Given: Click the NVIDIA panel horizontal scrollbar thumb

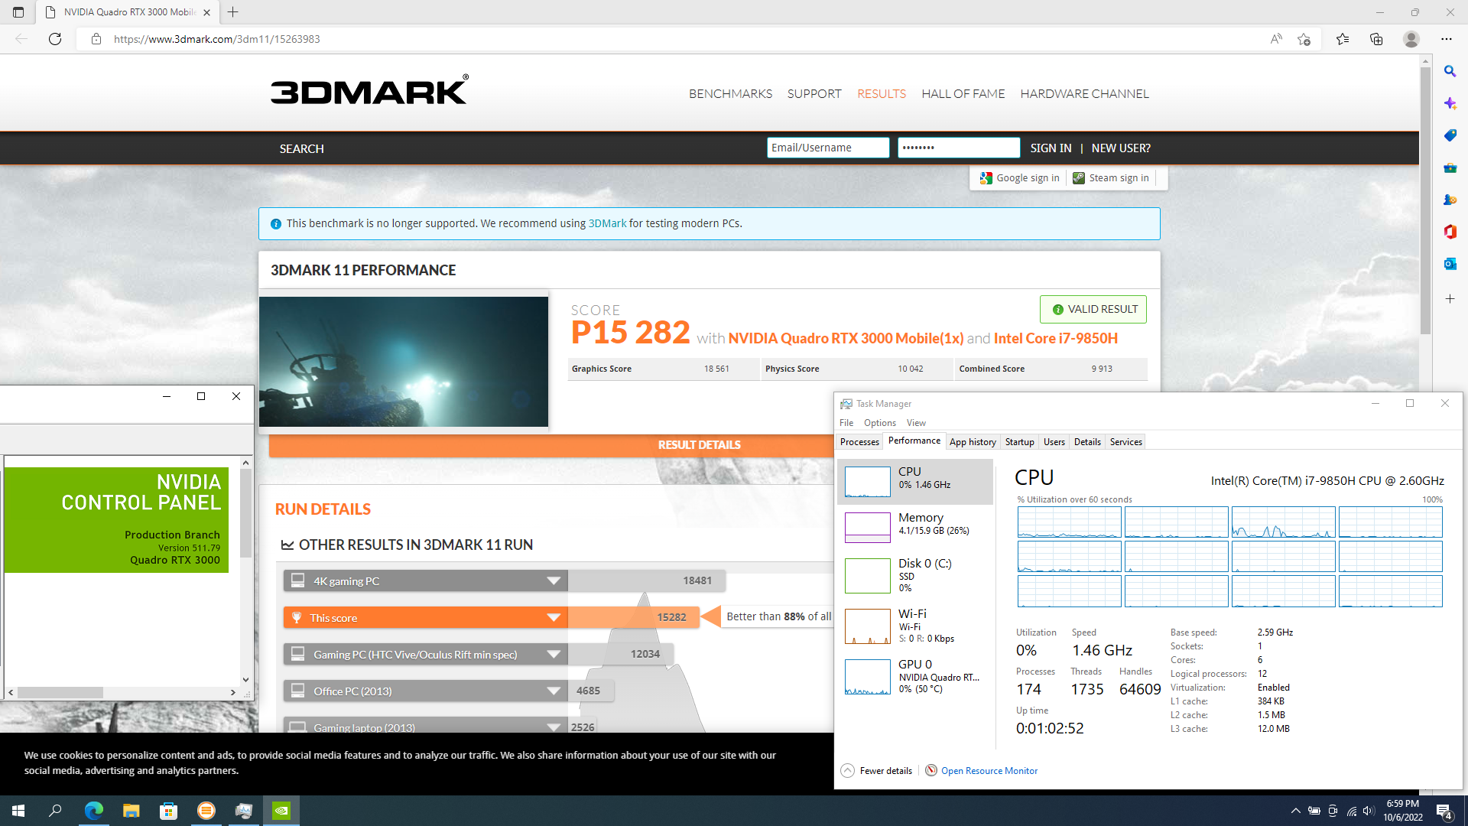Looking at the screenshot, I should click(x=60, y=693).
